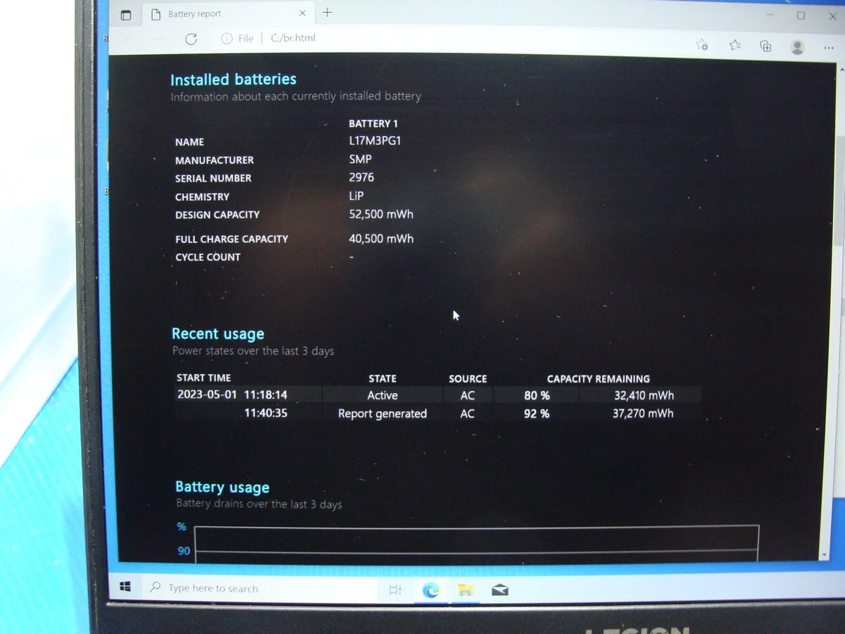Click the BATTERY 1 column header
This screenshot has width=845, height=634.
[x=373, y=123]
